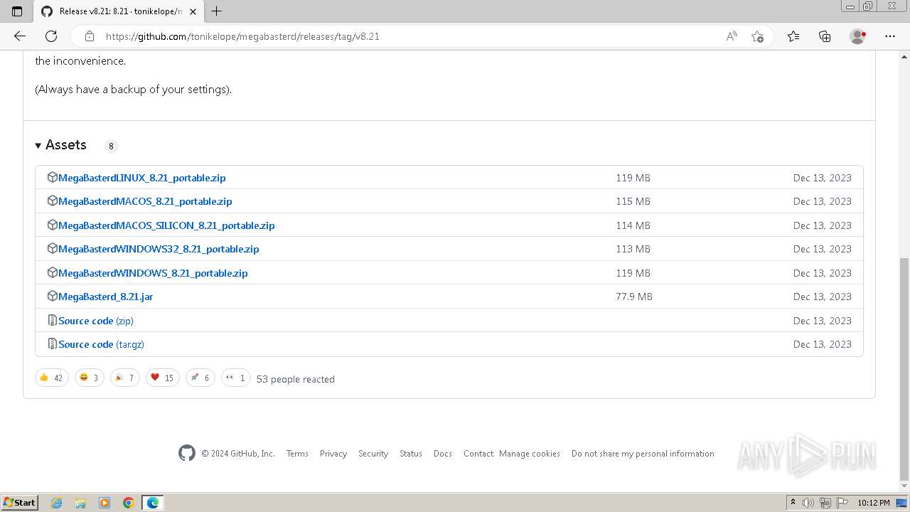Click package icon beside MACOS_8.21 portable zip

(x=52, y=201)
